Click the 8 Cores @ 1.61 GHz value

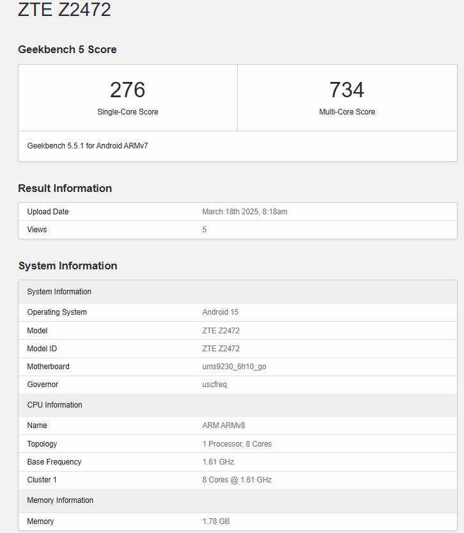(x=237, y=480)
